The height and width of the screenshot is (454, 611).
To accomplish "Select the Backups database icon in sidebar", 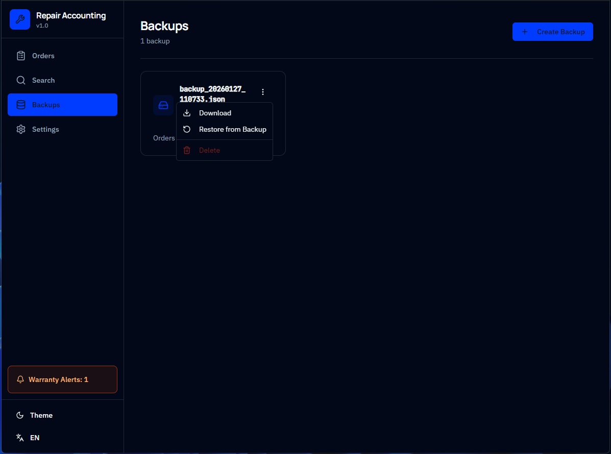I will coord(21,105).
